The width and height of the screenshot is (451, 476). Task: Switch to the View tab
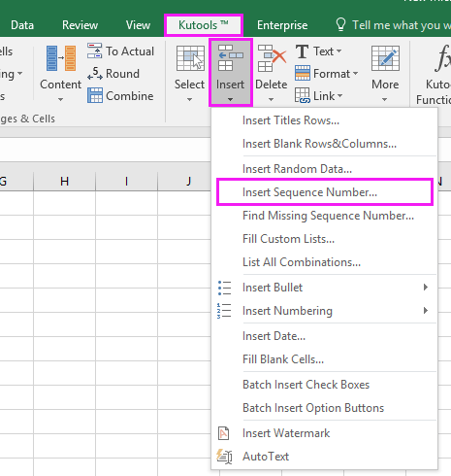(x=138, y=25)
